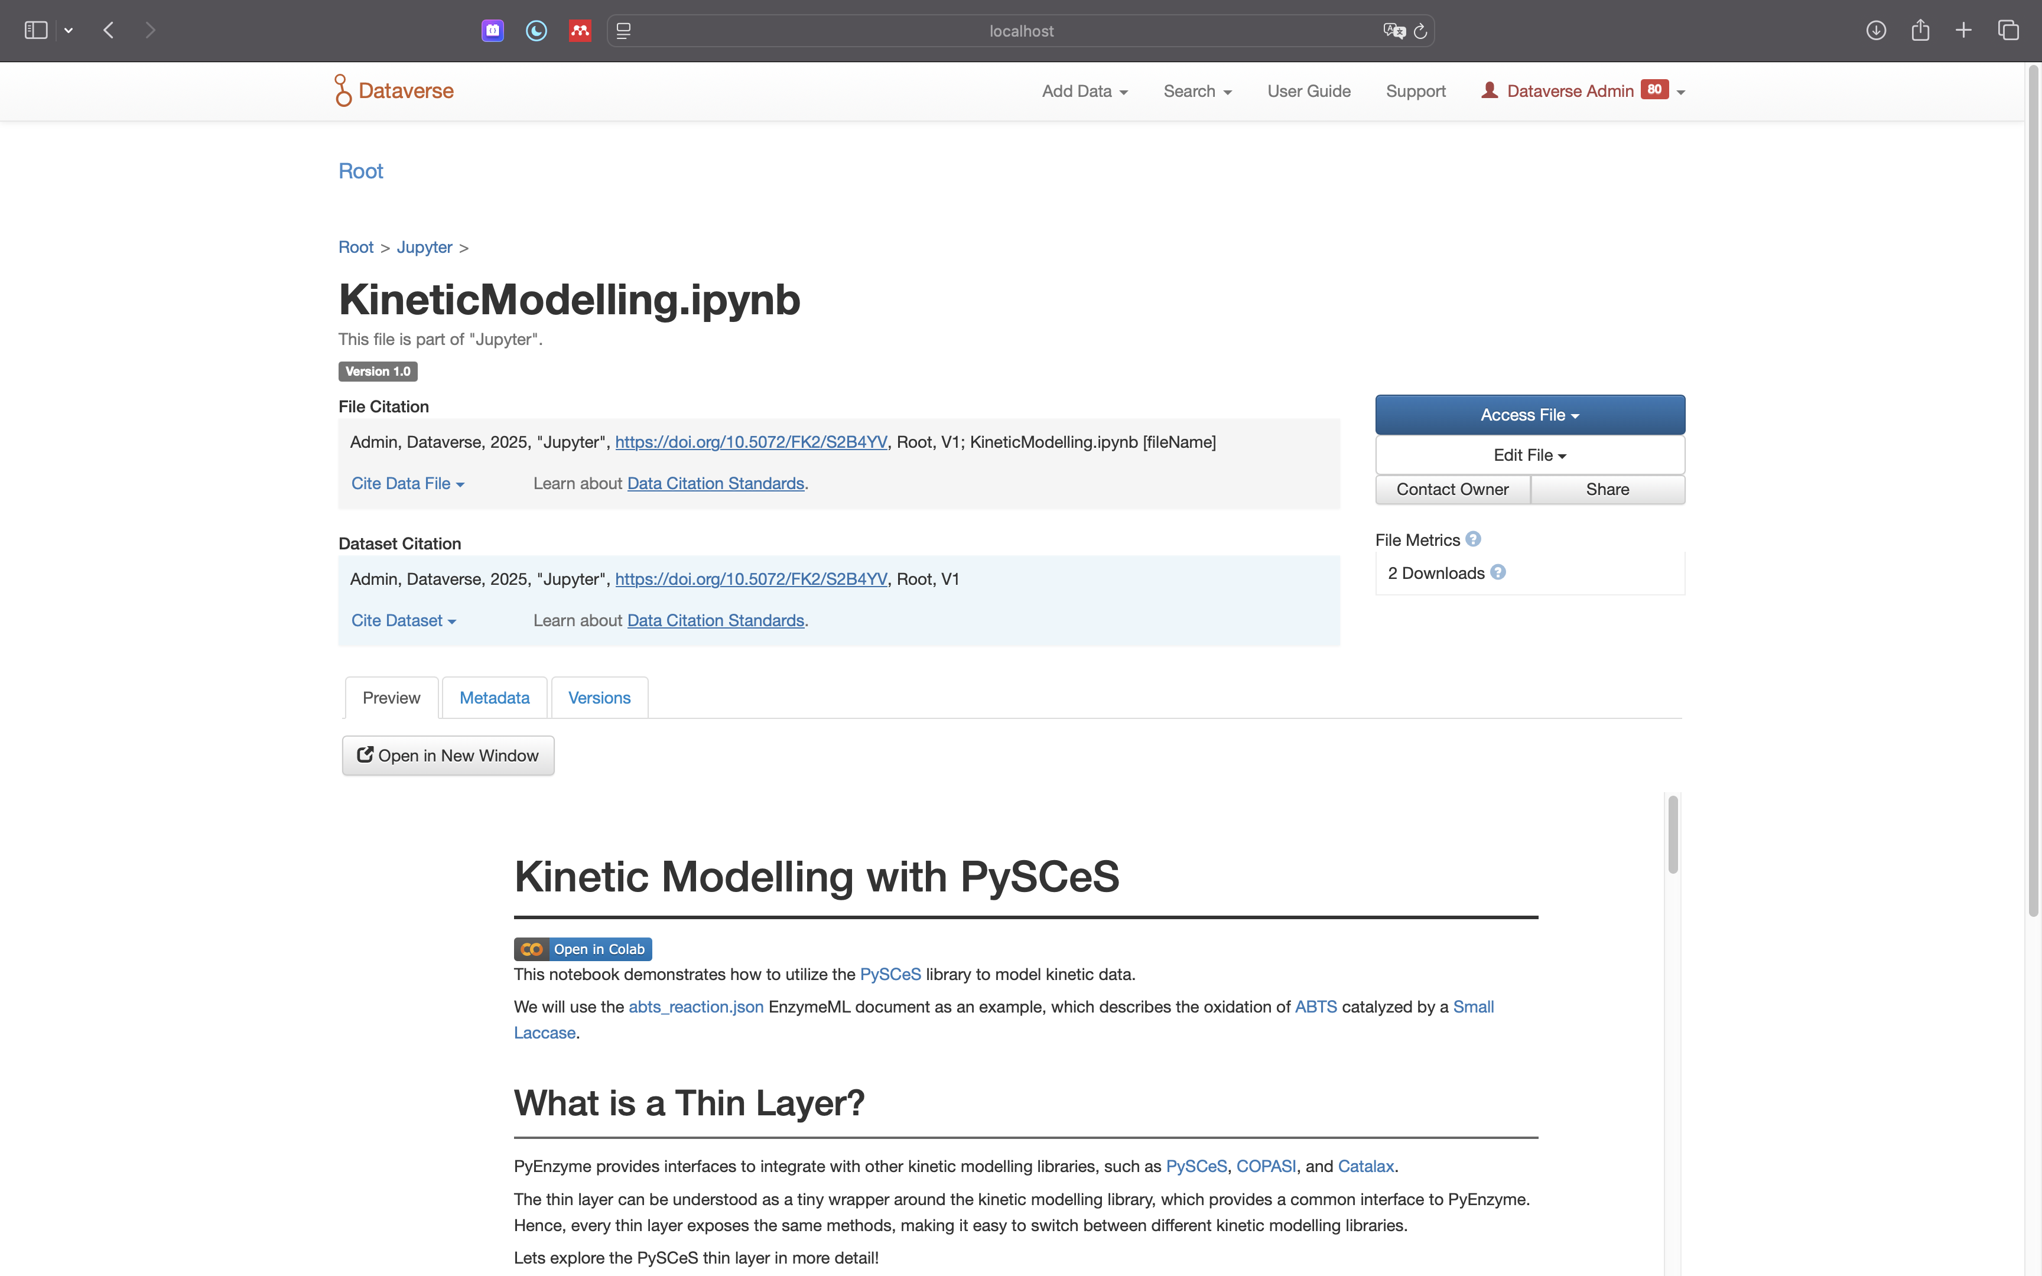Click the Open in Colab badge

tap(582, 949)
